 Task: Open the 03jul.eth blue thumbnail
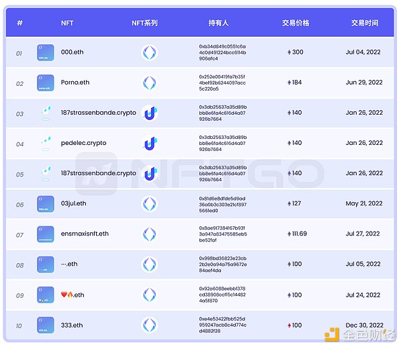click(46, 204)
